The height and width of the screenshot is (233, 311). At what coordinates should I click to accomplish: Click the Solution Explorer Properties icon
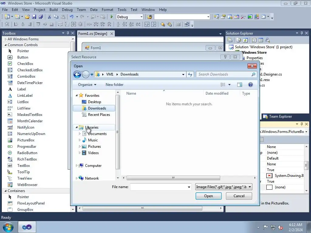pos(230,40)
